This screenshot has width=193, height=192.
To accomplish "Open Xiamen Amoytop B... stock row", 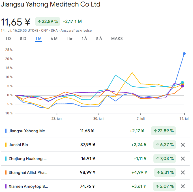I will (x=95, y=186).
